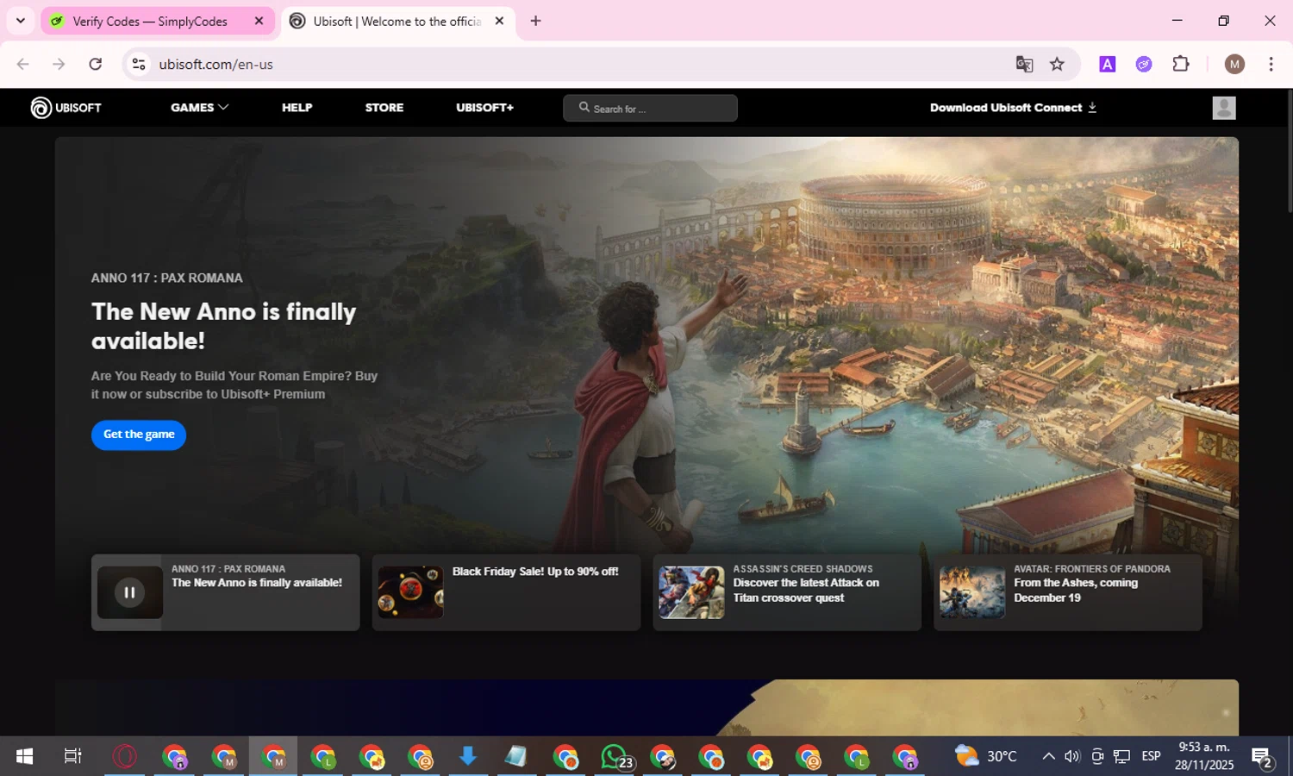Open the volume control in system tray
The width and height of the screenshot is (1293, 776).
pyautogui.click(x=1072, y=757)
